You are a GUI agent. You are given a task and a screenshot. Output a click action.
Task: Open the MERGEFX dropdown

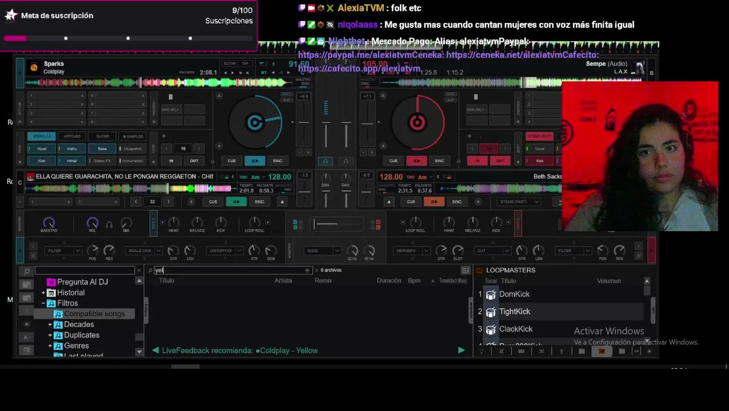pyautogui.click(x=411, y=251)
